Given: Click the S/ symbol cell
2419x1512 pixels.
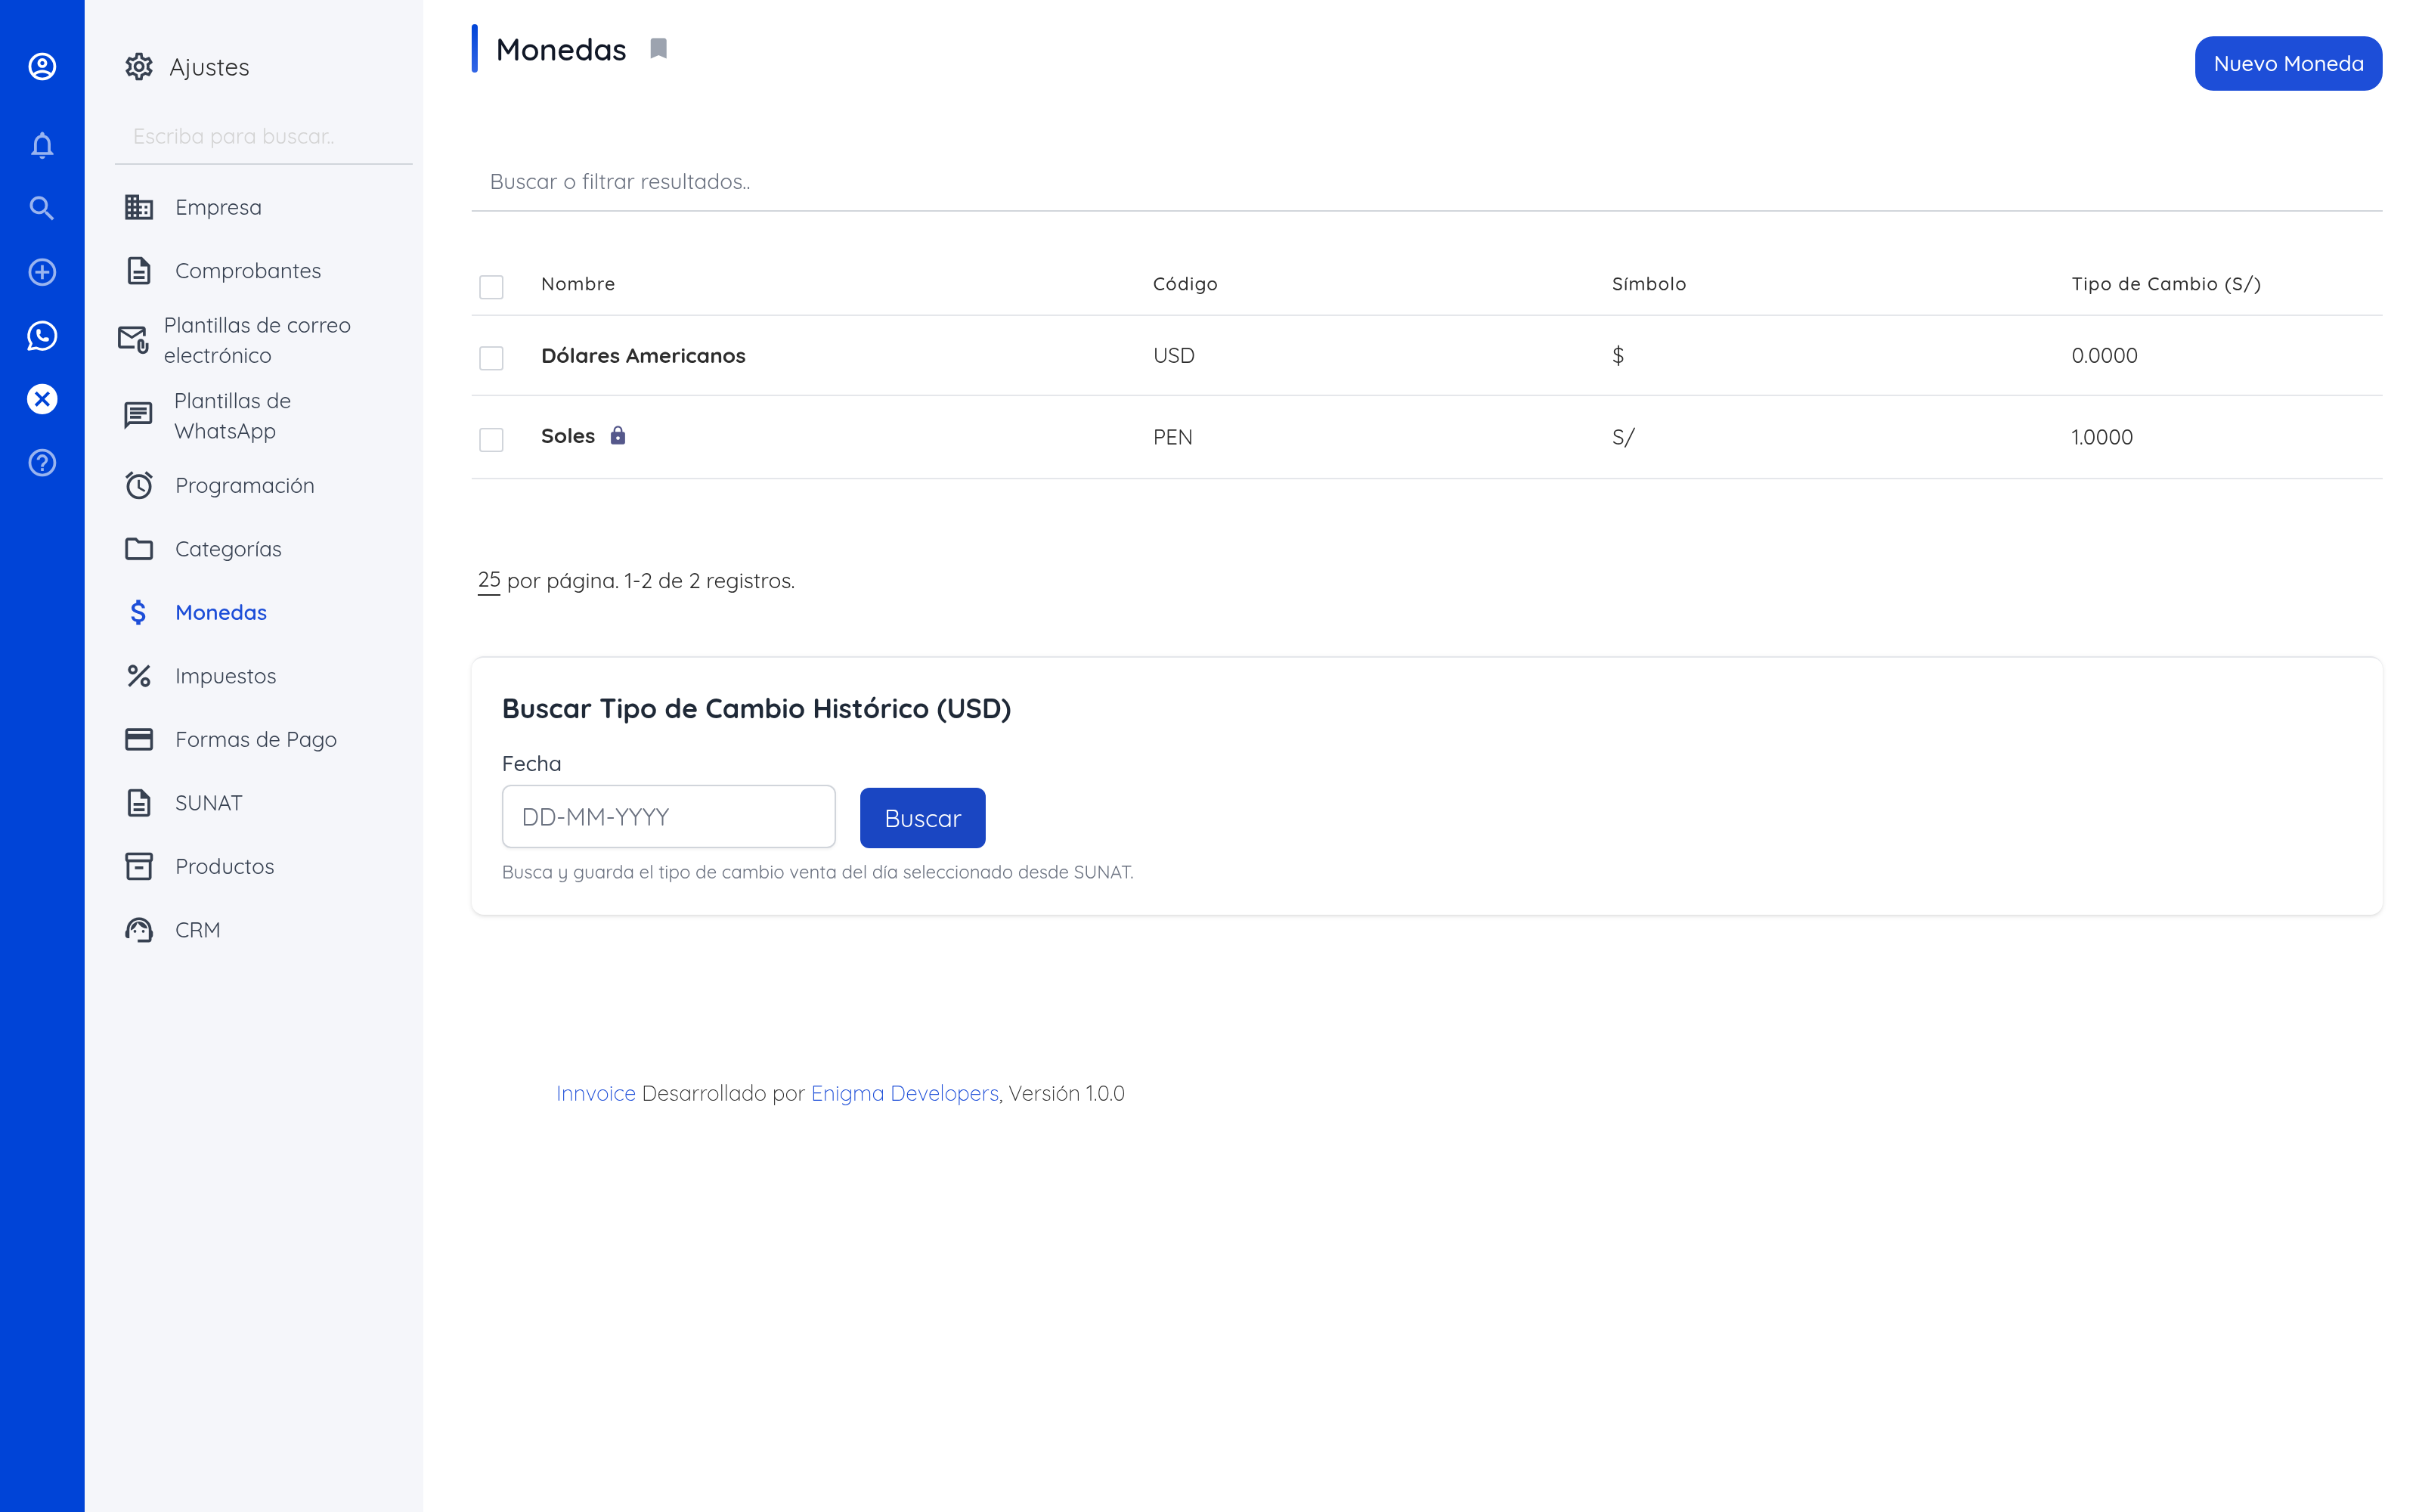Looking at the screenshot, I should click(x=1622, y=437).
